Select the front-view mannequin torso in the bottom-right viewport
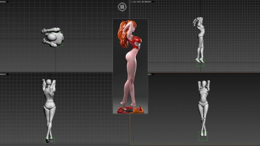260x146 pixels. [x=203, y=98]
